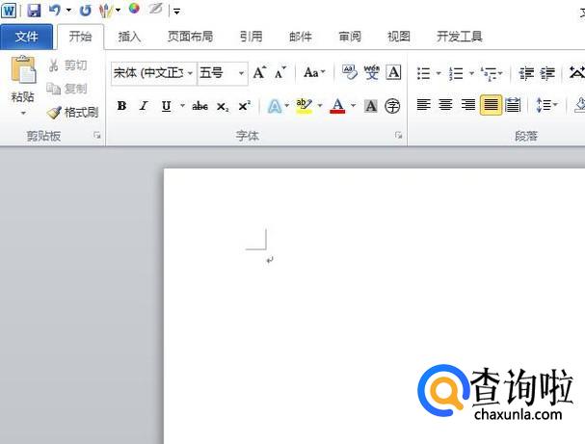585x444 pixels.
Task: Open the 文件 File tab
Action: (x=26, y=37)
